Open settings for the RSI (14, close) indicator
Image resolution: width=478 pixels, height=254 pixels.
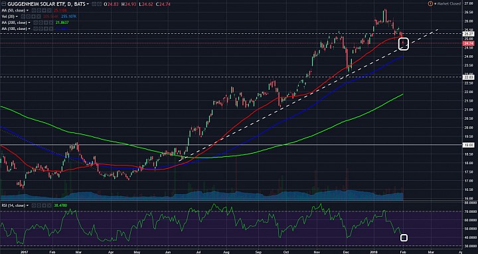39,205
